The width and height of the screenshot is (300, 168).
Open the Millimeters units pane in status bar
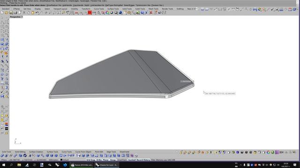tap(53, 160)
